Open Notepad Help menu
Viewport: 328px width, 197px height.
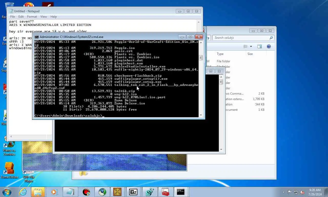(x=54, y=17)
